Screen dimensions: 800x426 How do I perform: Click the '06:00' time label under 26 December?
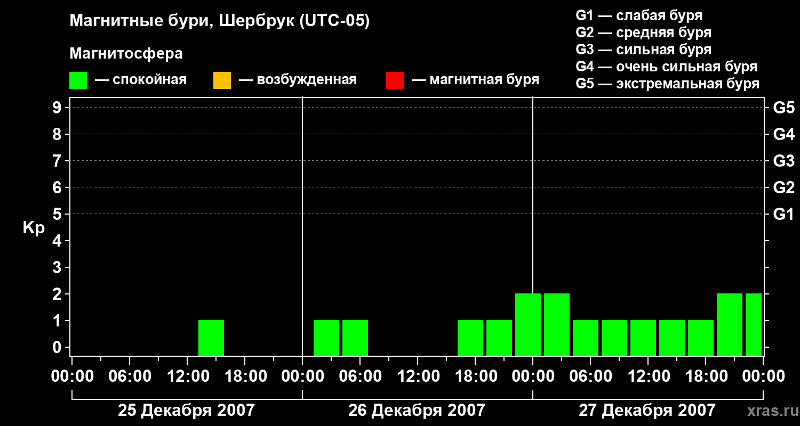361,376
